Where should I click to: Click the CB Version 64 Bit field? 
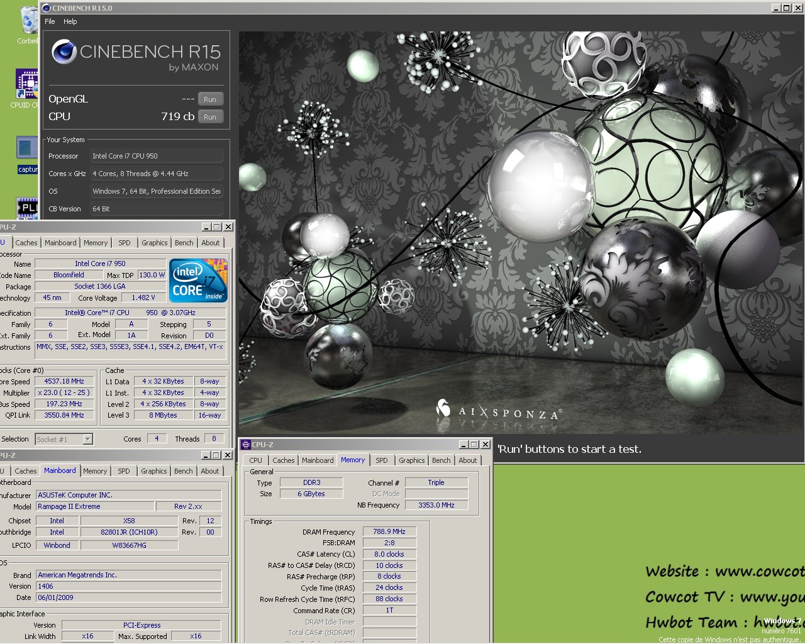click(157, 209)
